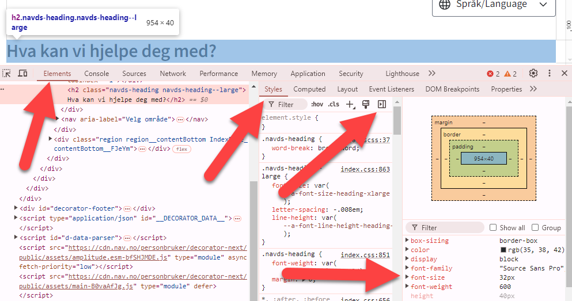Click the margin label in box model

[443, 123]
